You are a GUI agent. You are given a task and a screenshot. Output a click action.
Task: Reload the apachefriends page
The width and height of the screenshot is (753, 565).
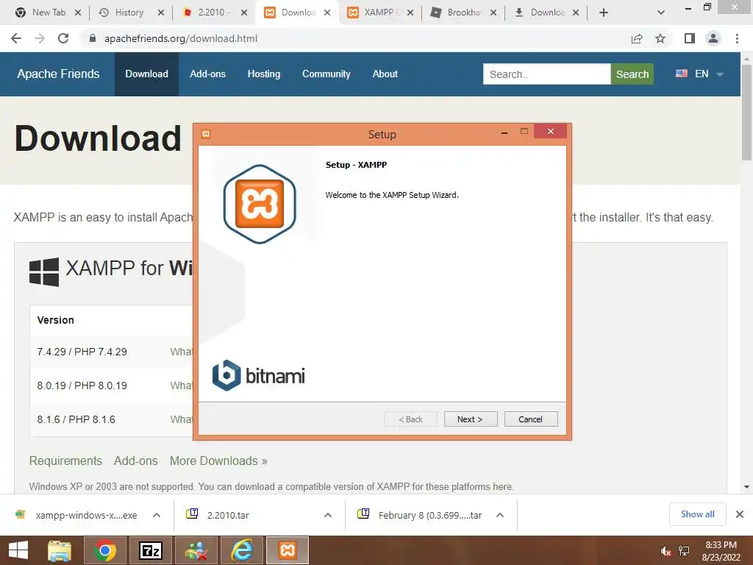63,38
